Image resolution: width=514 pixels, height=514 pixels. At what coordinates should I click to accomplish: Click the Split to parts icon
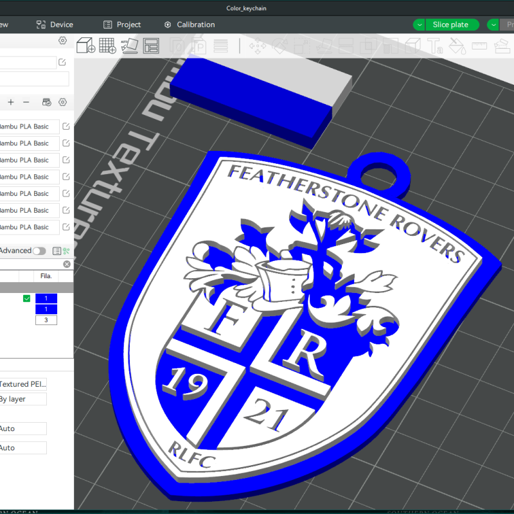click(199, 46)
